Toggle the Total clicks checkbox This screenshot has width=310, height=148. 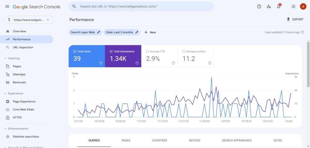75,52
